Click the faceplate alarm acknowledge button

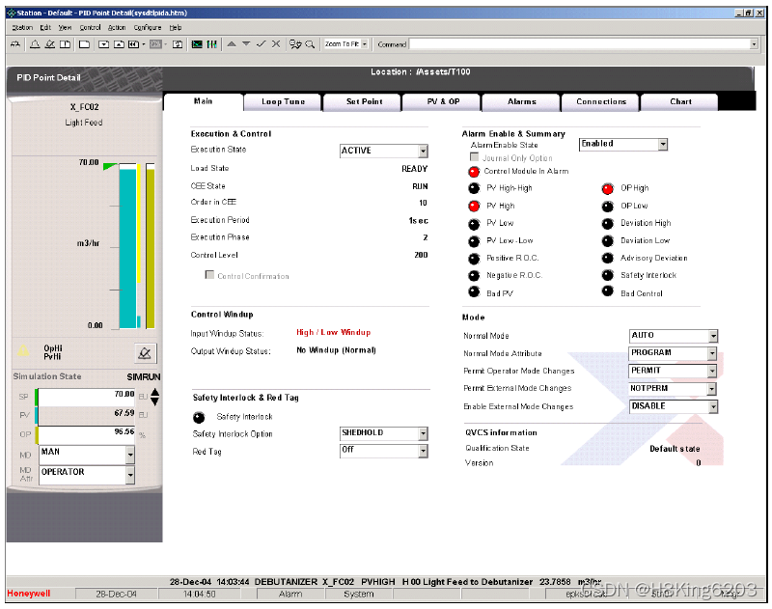[x=146, y=353]
